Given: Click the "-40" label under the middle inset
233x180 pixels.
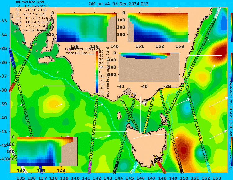Looking at the screenshot, I should pyautogui.click(x=144, y=86).
